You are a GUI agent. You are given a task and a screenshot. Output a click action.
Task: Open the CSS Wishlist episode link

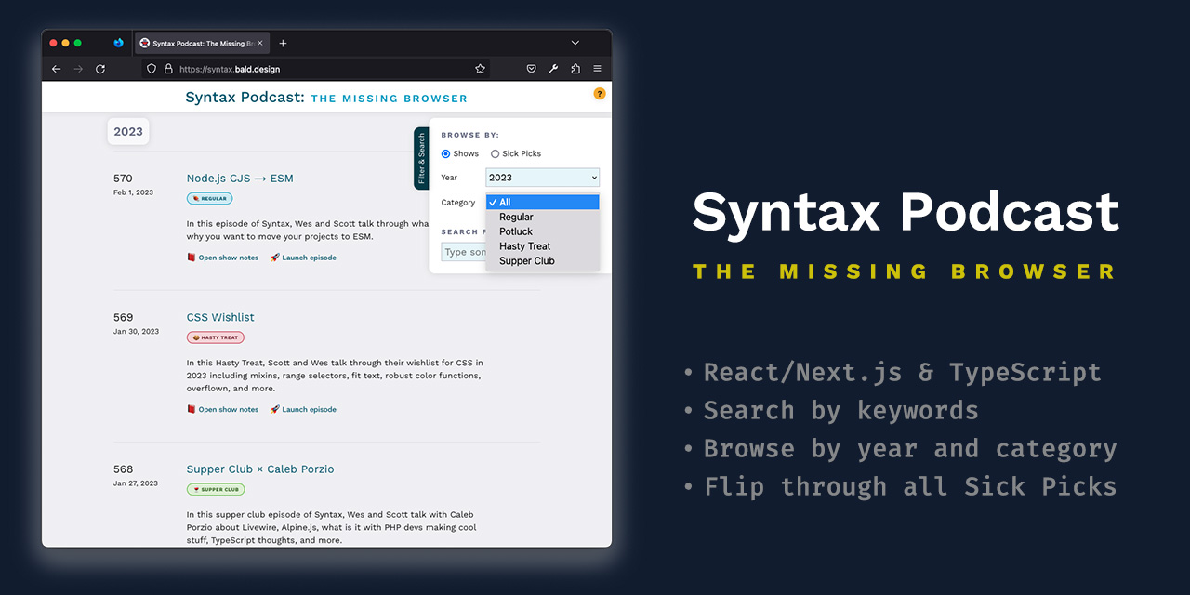(220, 317)
